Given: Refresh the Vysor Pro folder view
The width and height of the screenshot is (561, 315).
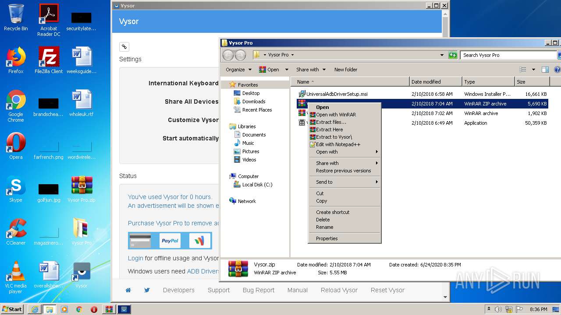Looking at the screenshot, I should point(453,55).
